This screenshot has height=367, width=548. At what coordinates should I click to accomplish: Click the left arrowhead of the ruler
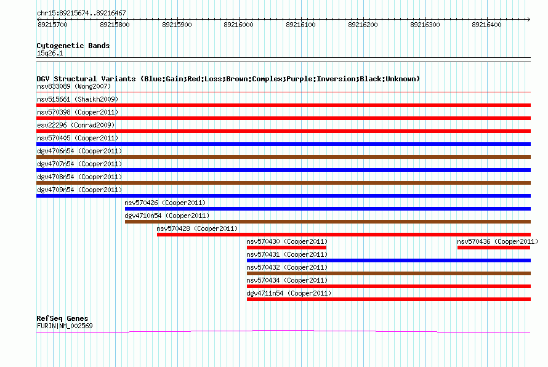(38, 19)
